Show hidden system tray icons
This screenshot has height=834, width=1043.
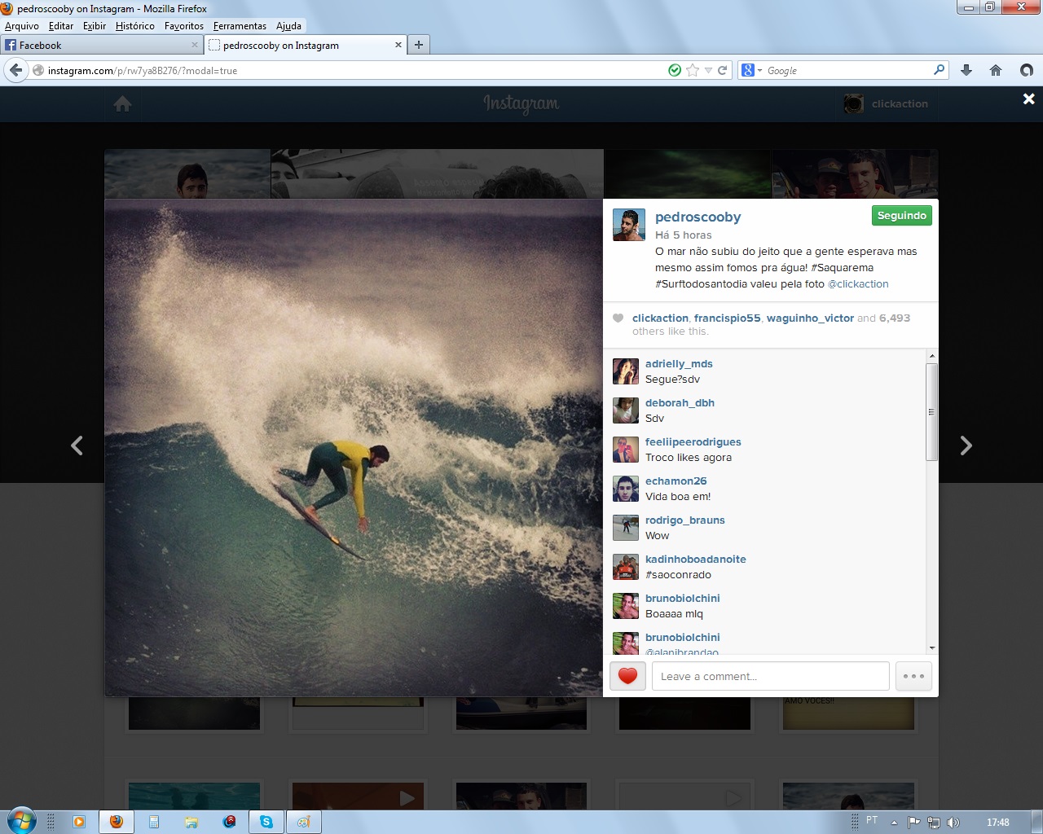coord(894,823)
